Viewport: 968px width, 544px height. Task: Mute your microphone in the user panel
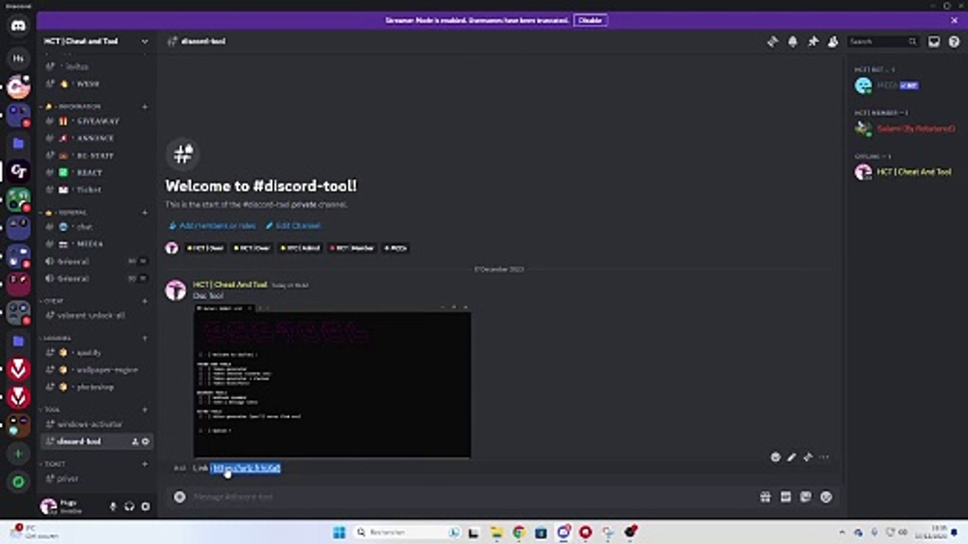(112, 507)
